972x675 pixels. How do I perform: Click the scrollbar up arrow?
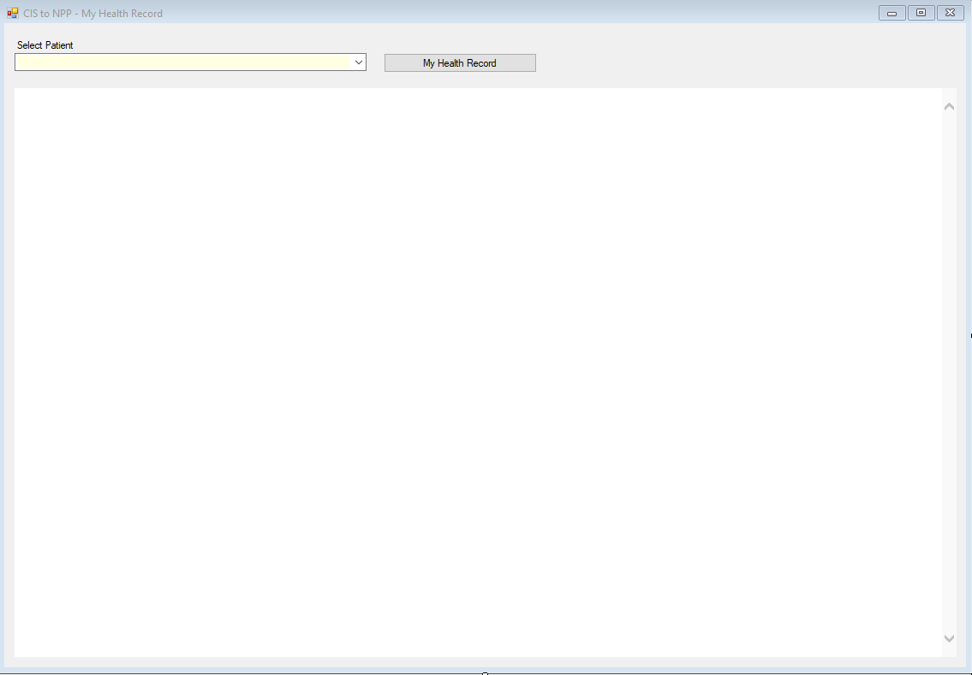[949, 105]
